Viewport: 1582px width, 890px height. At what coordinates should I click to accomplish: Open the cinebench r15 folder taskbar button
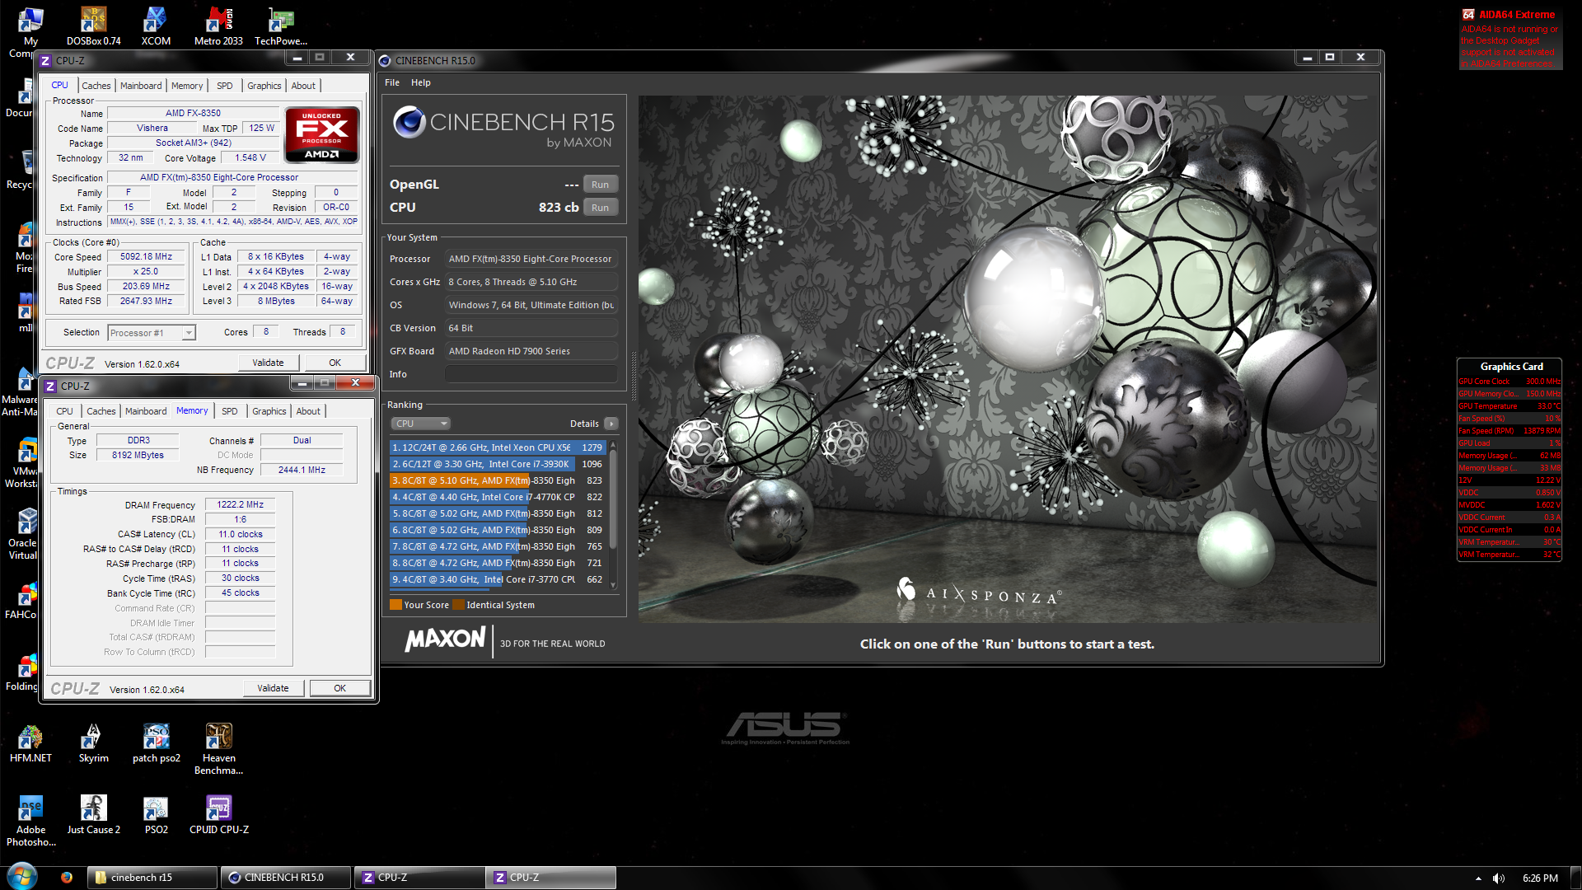152,878
